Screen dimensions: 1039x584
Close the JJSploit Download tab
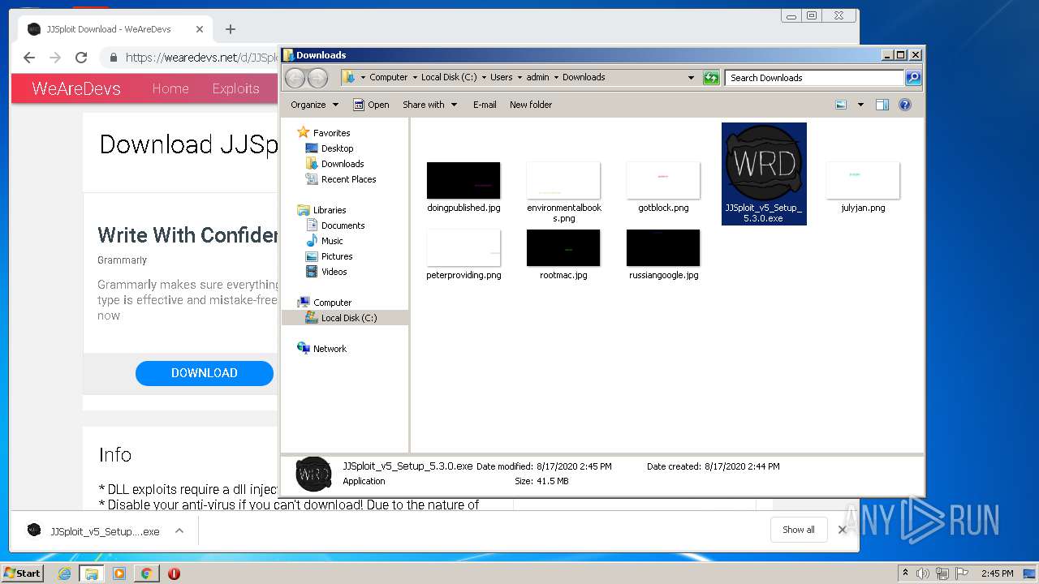pyautogui.click(x=200, y=29)
